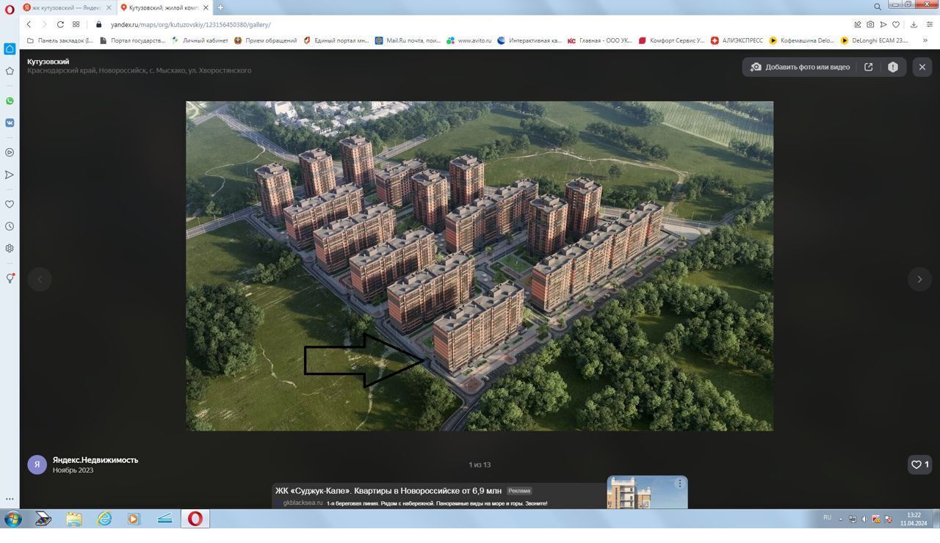Screen dimensions: 940x543
Task: Open the 'Портал государств...' bookmark
Action: tap(133, 40)
